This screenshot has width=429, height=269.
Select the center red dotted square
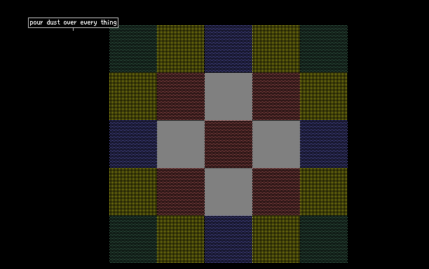pyautogui.click(x=229, y=144)
